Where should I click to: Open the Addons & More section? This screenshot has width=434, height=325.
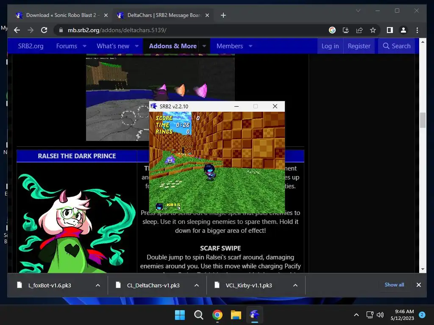click(173, 46)
